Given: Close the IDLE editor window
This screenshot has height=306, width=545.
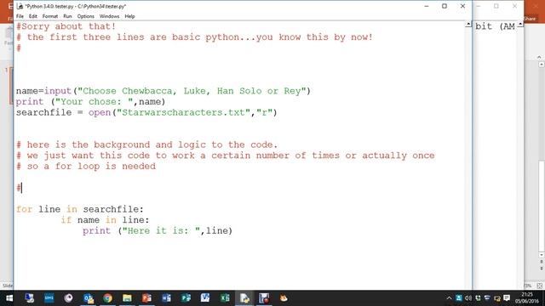Looking at the screenshot, I should [x=462, y=6].
